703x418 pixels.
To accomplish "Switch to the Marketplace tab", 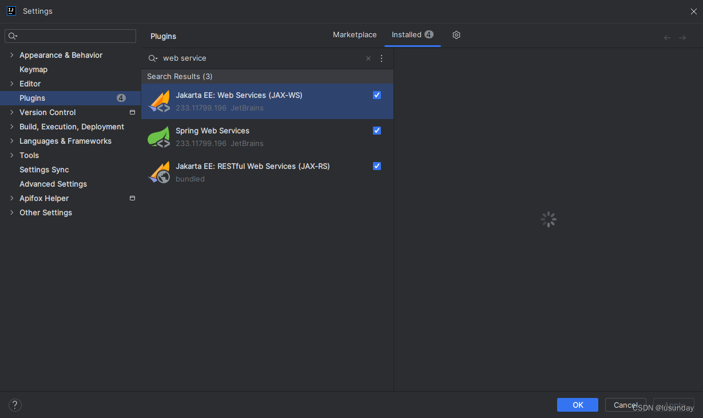I will pos(355,34).
